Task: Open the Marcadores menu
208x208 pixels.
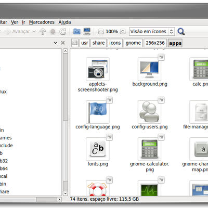Action: click(42, 22)
